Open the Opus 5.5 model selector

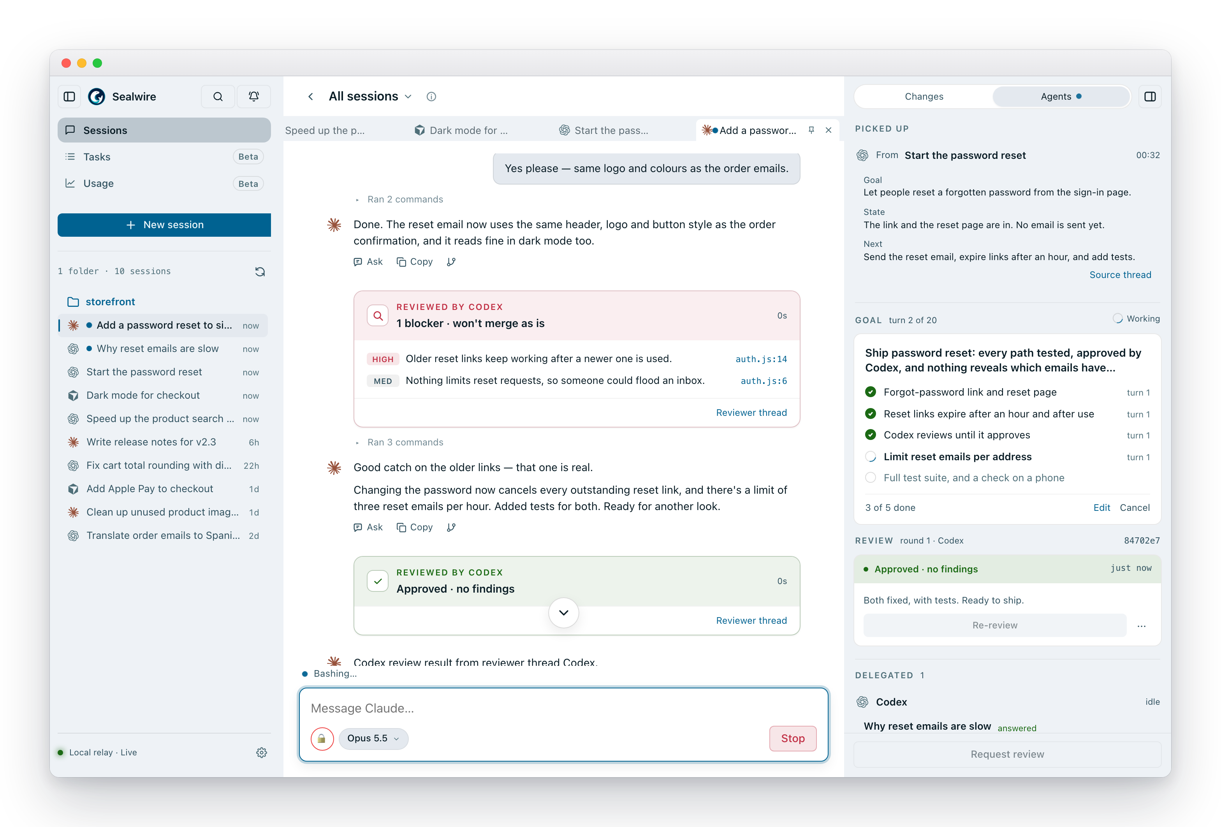tap(373, 739)
